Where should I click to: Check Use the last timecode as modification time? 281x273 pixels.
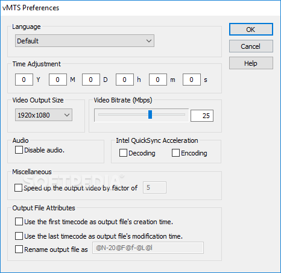coord(19,236)
